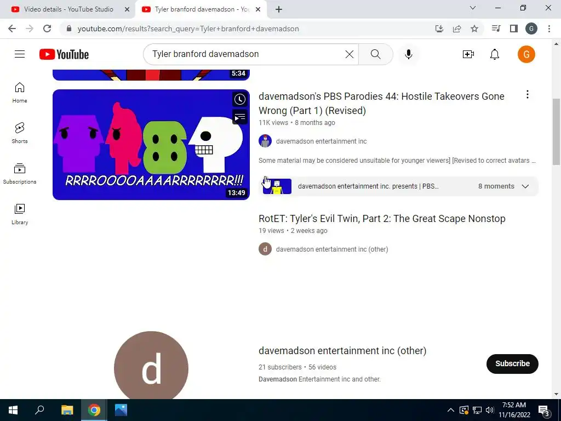The width and height of the screenshot is (561, 421).
Task: Bookmark this page with the star icon
Action: tap(474, 29)
